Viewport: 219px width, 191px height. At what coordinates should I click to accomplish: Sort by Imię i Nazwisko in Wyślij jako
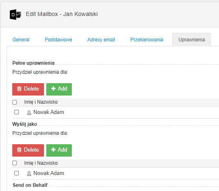41,163
